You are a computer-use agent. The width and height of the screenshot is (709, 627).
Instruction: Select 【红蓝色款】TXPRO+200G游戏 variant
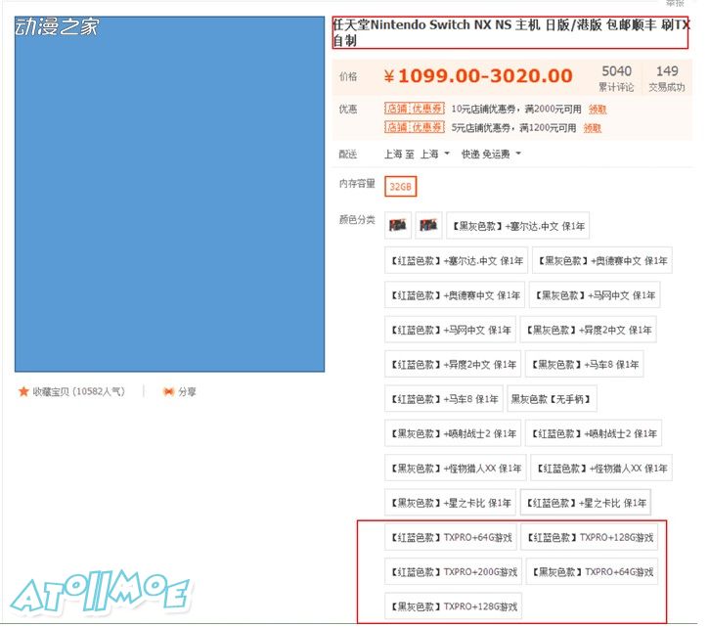point(454,572)
